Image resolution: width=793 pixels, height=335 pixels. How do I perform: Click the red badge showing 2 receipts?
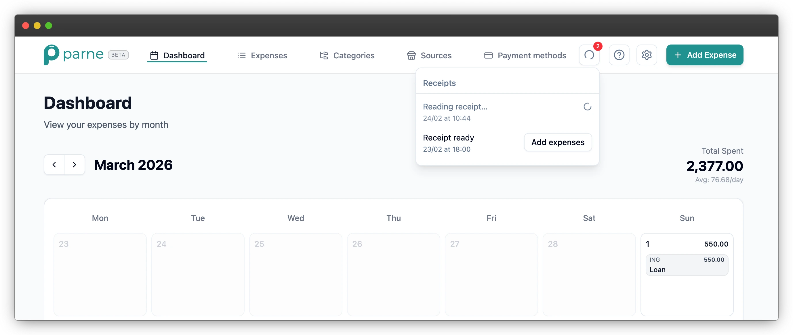click(x=598, y=46)
